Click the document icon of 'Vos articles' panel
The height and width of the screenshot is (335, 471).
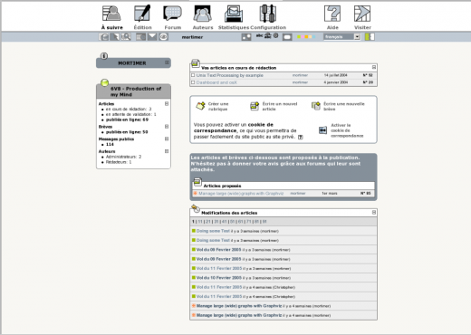point(196,63)
